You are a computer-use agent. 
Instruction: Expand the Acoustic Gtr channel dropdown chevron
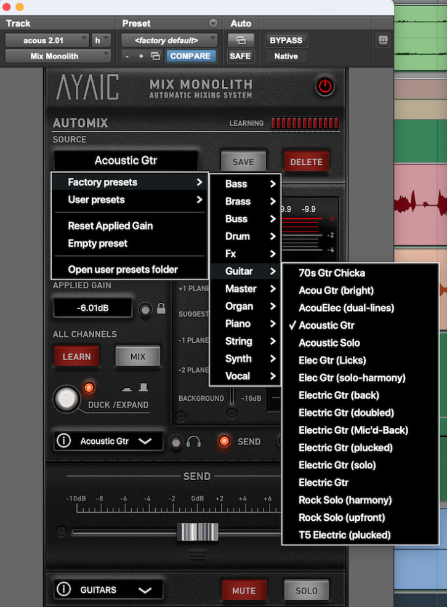[x=145, y=441]
